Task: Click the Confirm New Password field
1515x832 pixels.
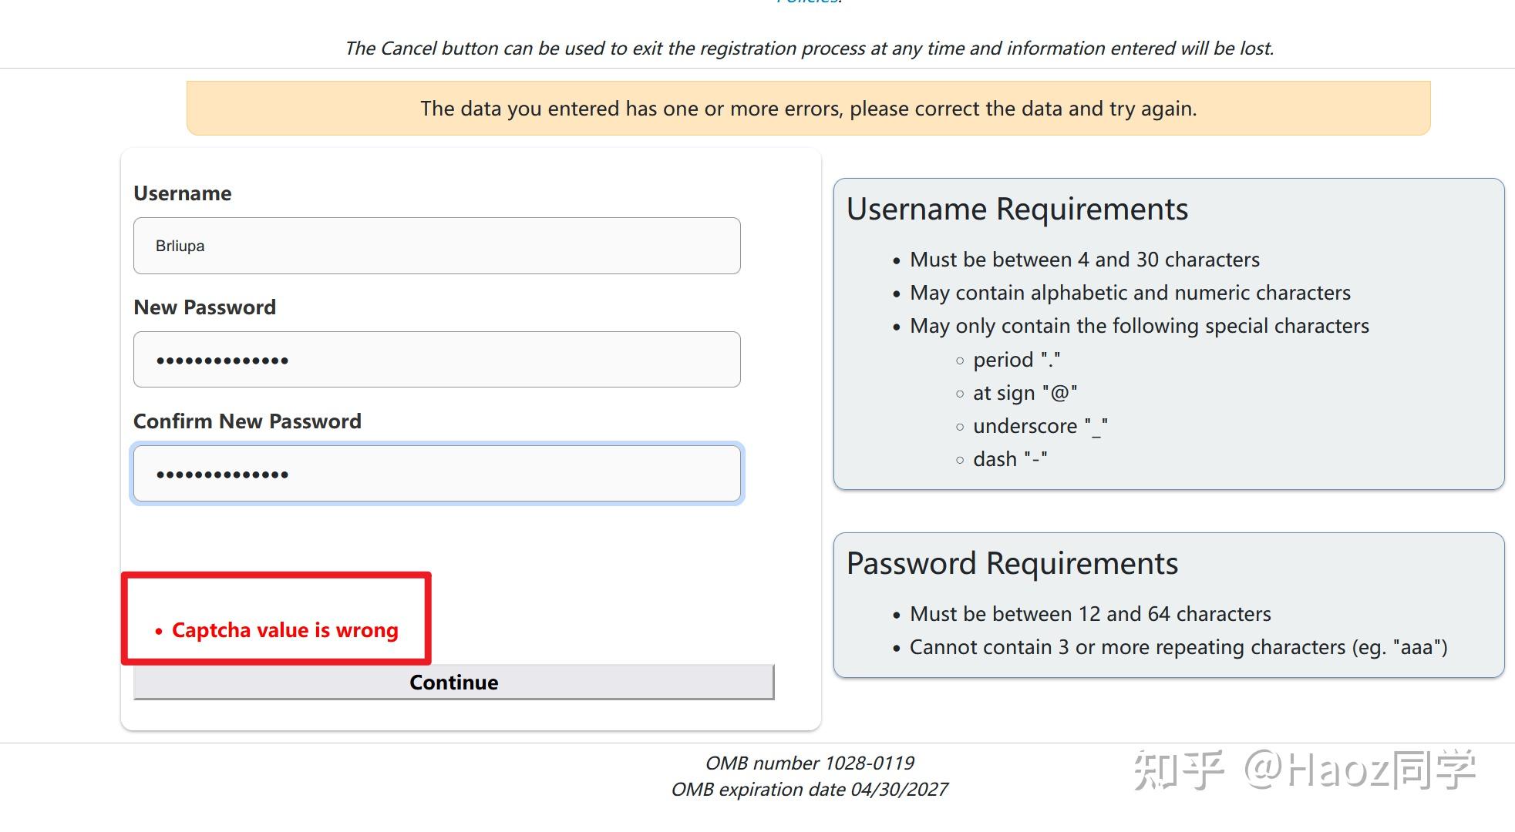Action: (x=436, y=474)
